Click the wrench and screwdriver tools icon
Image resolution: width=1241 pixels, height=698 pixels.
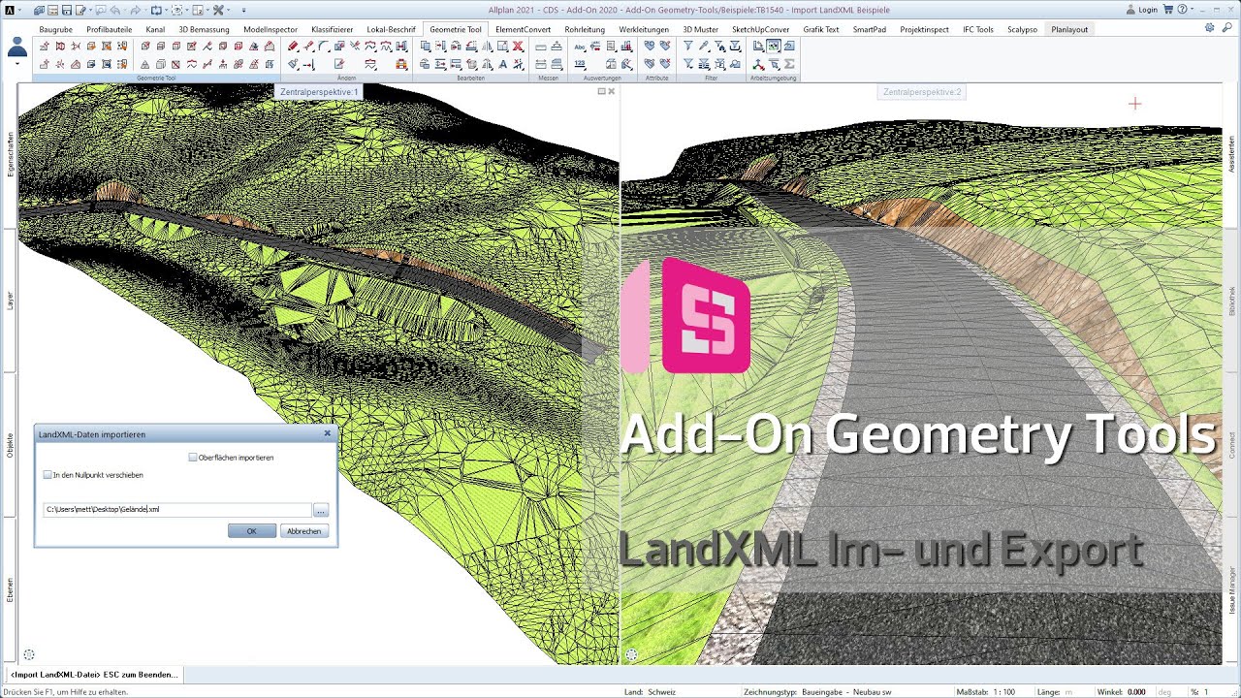[217, 10]
